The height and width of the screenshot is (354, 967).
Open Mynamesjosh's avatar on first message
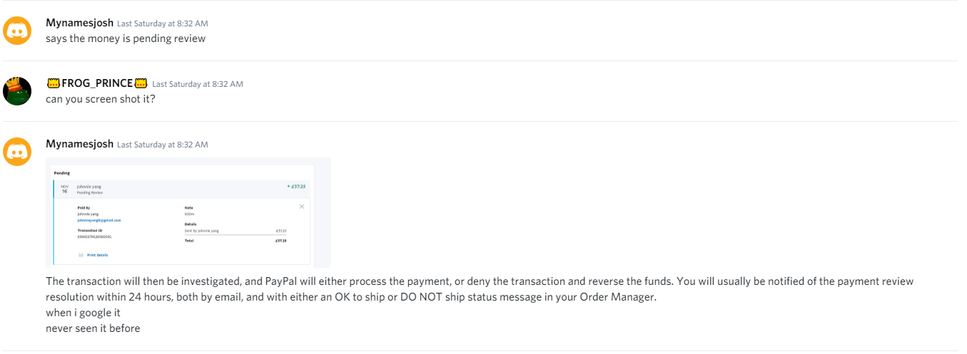(17, 31)
